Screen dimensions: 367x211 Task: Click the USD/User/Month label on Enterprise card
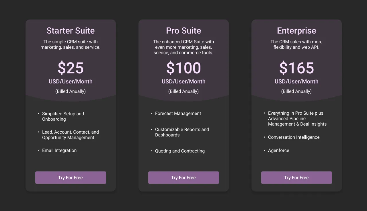pos(296,81)
